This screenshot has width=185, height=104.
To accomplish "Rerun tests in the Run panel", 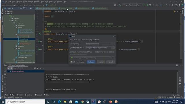I will pos(5,68).
